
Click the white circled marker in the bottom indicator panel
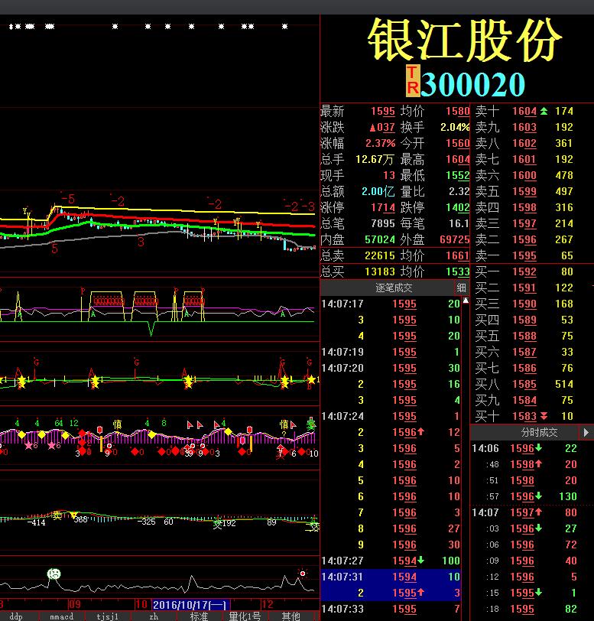tap(54, 574)
